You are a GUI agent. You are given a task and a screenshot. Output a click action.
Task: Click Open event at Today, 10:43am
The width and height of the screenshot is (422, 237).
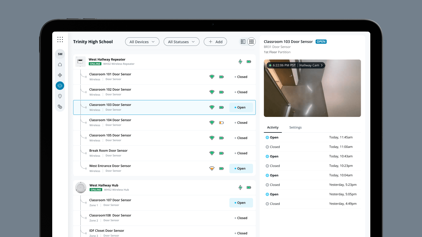[x=312, y=156]
